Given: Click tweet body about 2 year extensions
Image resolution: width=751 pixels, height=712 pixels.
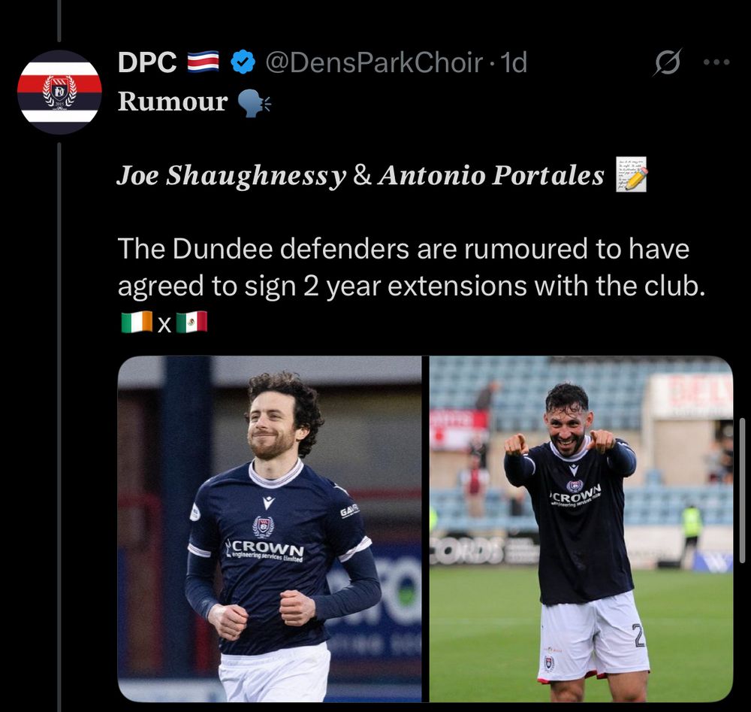Looking at the screenshot, I should (412, 267).
